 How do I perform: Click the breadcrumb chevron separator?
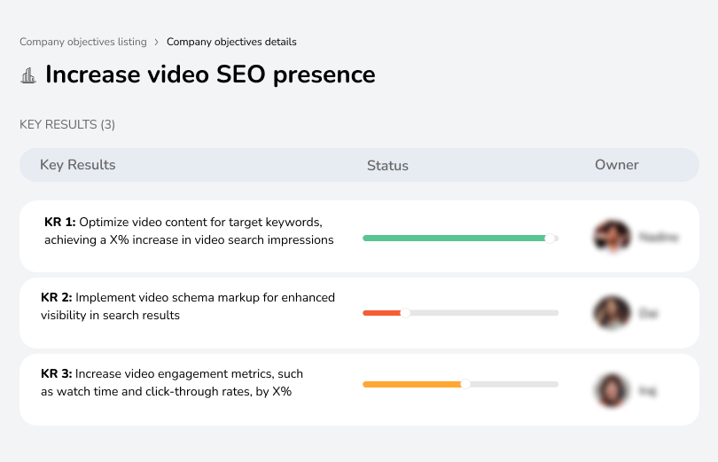[x=157, y=43]
